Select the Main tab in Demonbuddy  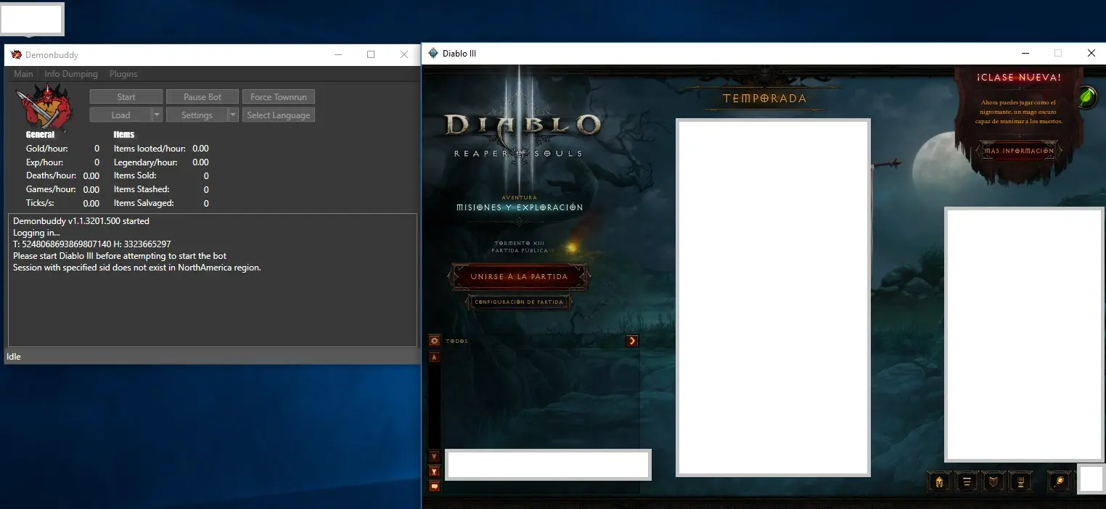(x=23, y=74)
